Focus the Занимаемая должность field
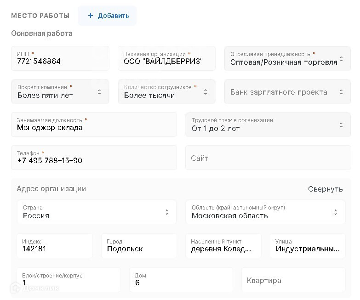 click(94, 125)
